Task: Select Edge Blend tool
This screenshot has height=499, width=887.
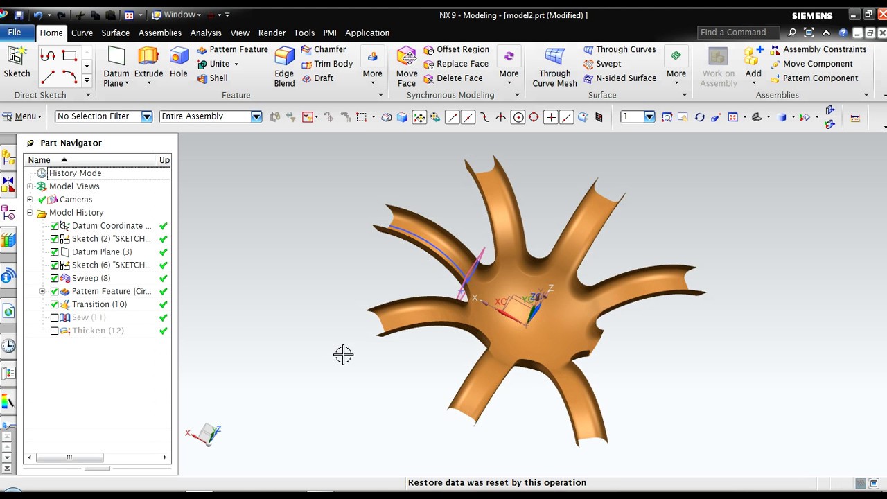Action: point(284,67)
